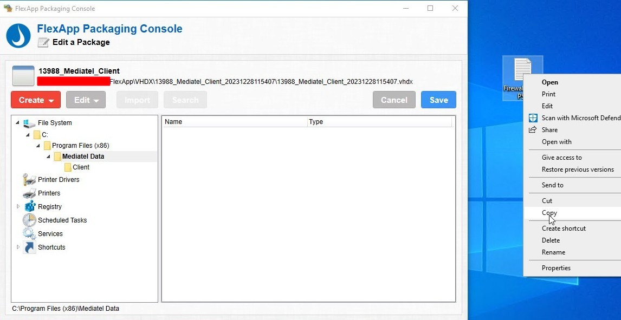Screen dimensions: 621x320
Task: Click the Services gears icon
Action: click(29, 233)
